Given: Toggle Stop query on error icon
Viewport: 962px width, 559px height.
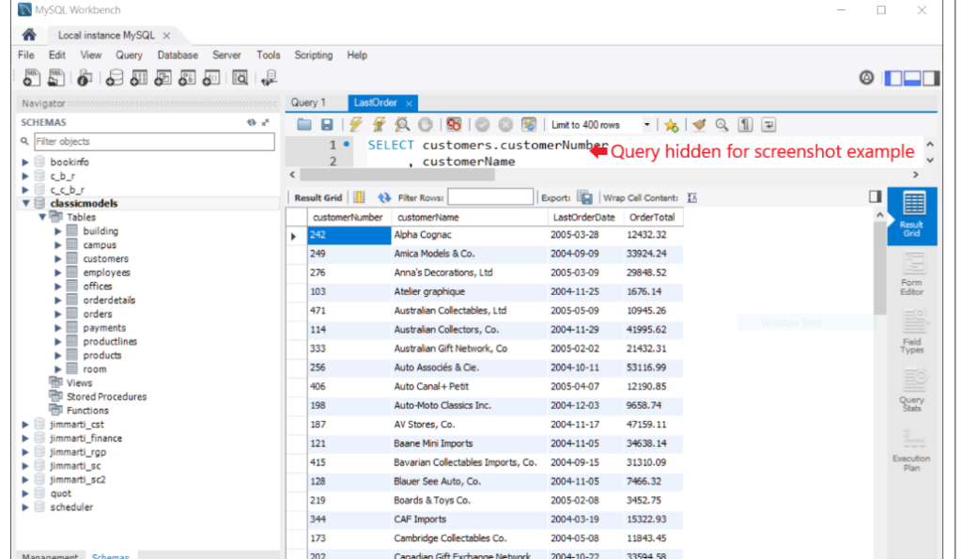Looking at the screenshot, I should pyautogui.click(x=453, y=124).
